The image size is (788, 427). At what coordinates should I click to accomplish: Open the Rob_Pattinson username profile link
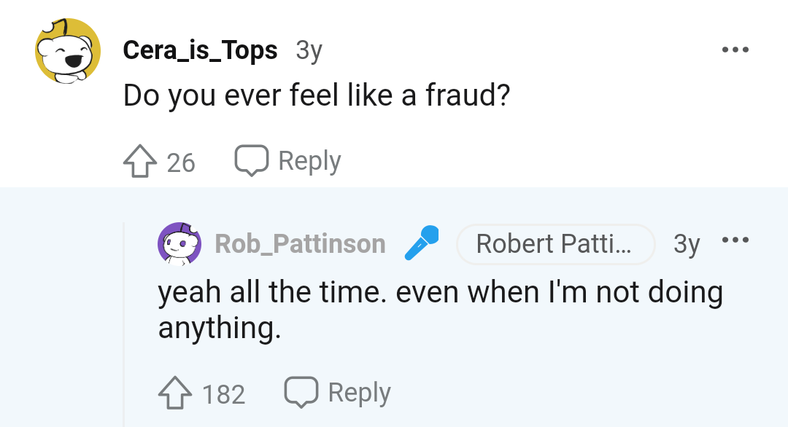[x=300, y=244]
